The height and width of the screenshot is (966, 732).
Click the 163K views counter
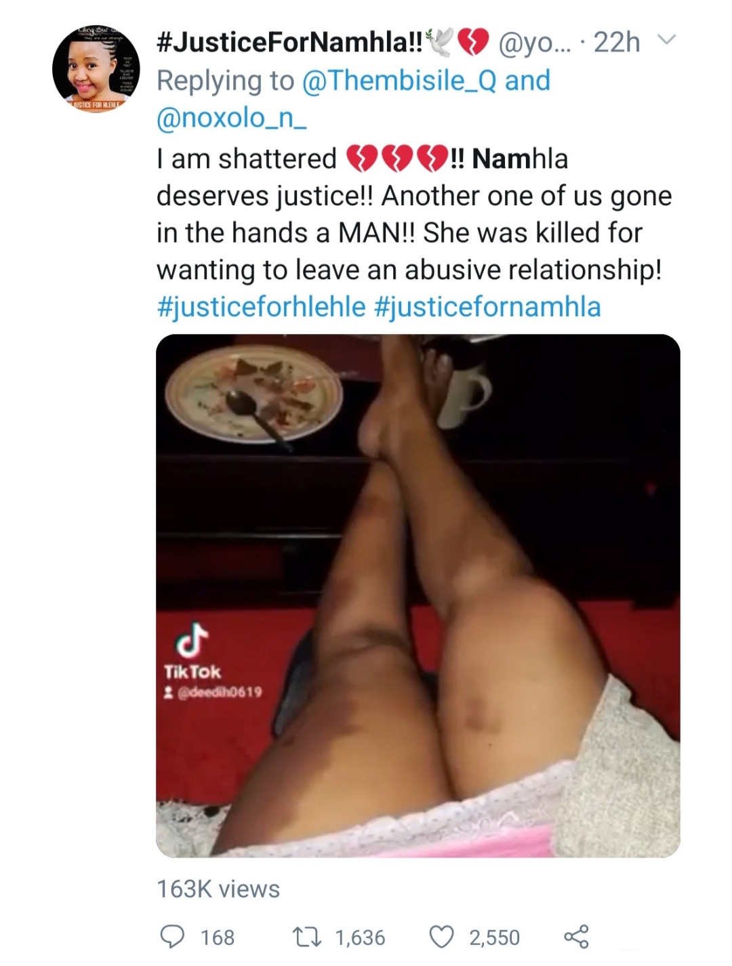218,889
